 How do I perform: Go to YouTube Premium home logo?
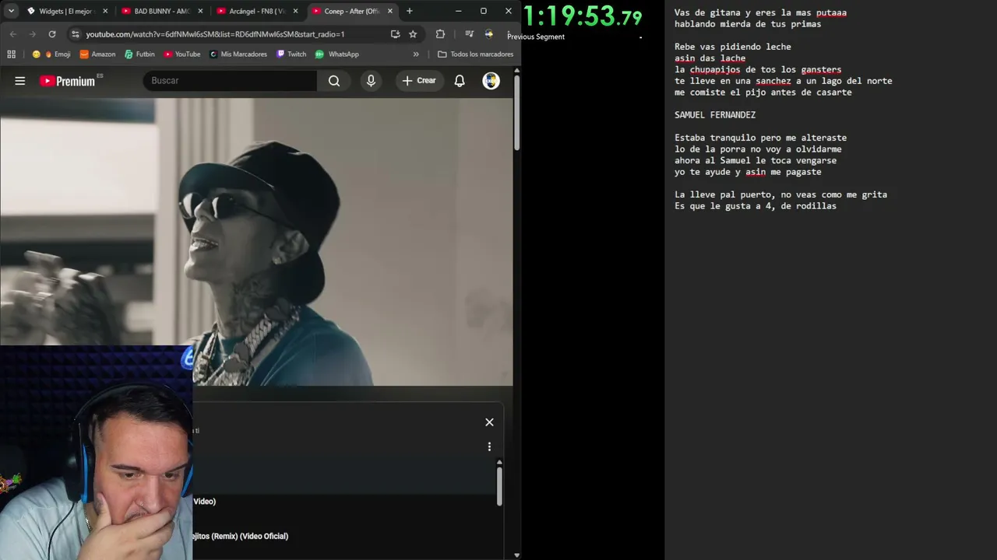point(67,81)
